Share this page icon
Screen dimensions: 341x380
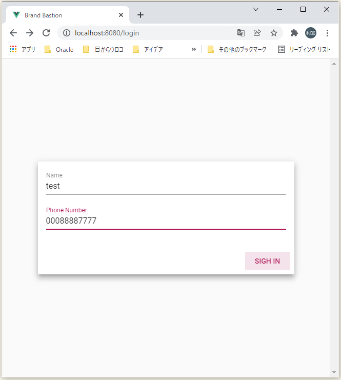(x=257, y=33)
